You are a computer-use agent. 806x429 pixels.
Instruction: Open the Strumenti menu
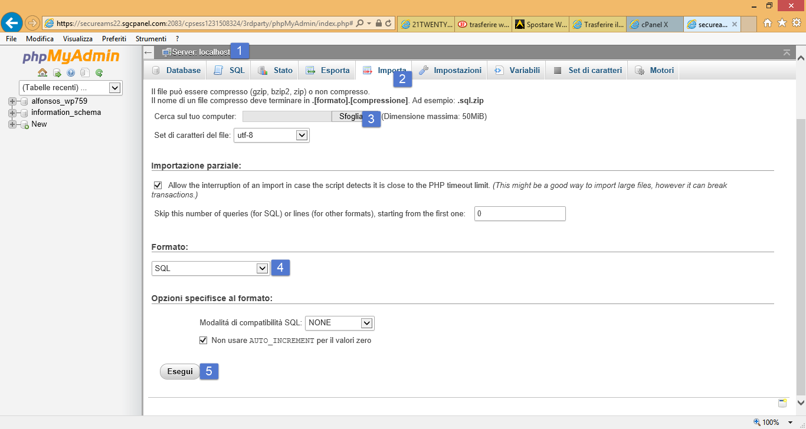point(150,38)
